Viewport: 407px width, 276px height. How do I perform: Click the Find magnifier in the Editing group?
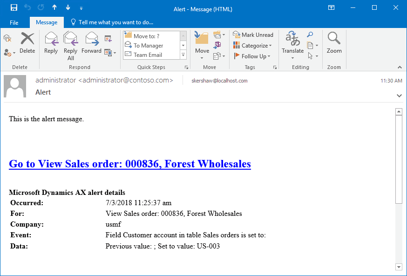310,34
